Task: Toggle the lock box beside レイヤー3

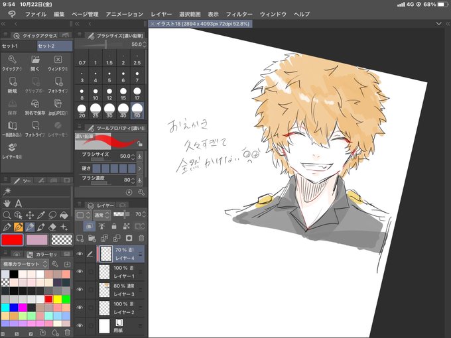Action: [x=91, y=290]
